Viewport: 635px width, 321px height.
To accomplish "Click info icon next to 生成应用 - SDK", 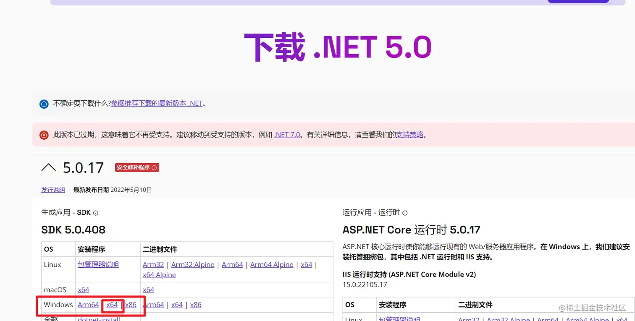I will click(95, 213).
